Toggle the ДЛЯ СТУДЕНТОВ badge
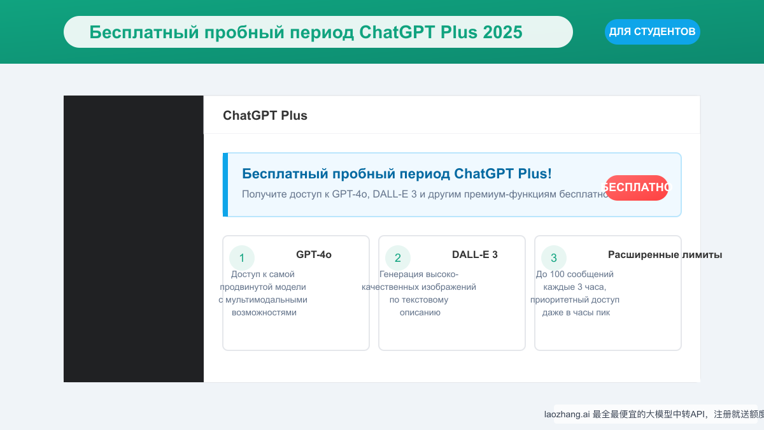The image size is (764, 430). click(x=652, y=31)
